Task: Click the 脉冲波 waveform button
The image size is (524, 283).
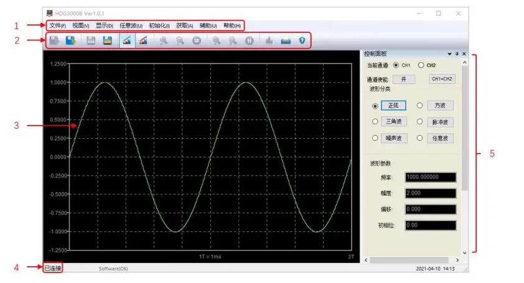Action: click(x=440, y=122)
